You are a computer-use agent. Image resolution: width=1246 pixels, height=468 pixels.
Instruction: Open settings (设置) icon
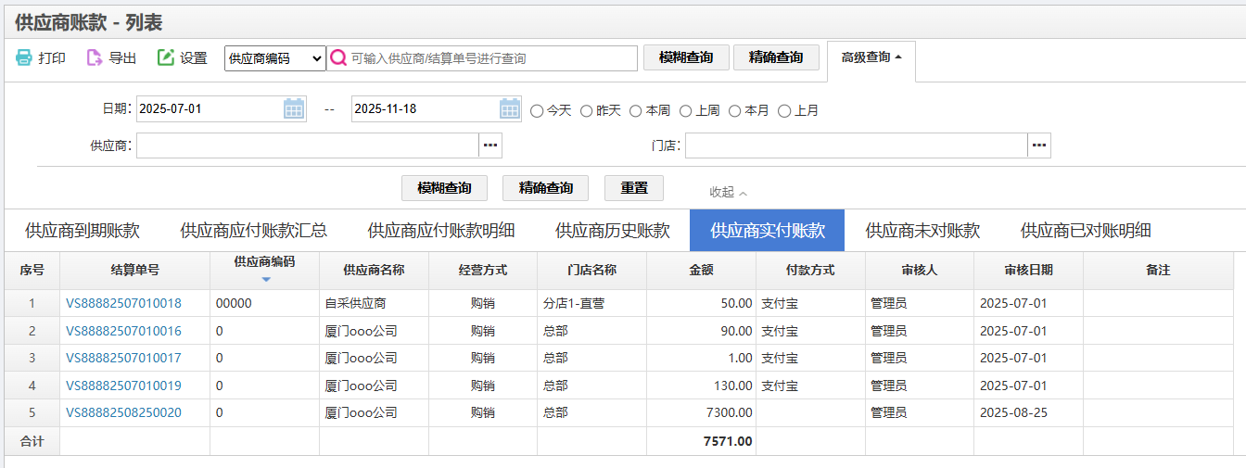[166, 57]
